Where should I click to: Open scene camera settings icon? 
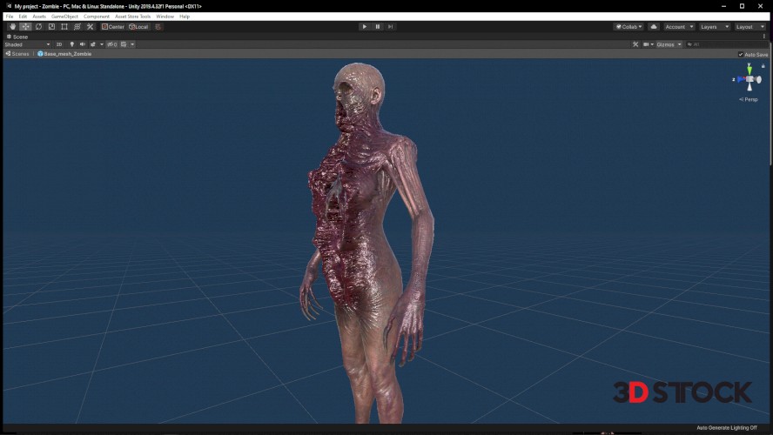pos(648,44)
